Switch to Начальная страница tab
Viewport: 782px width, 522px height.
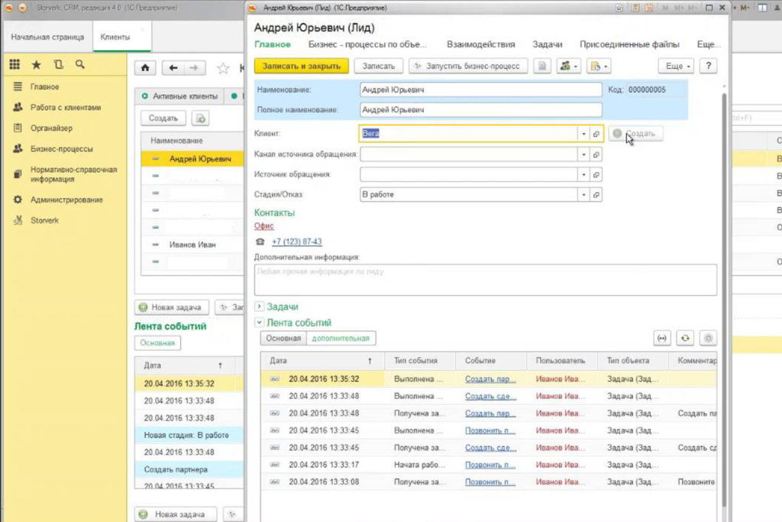pos(48,37)
